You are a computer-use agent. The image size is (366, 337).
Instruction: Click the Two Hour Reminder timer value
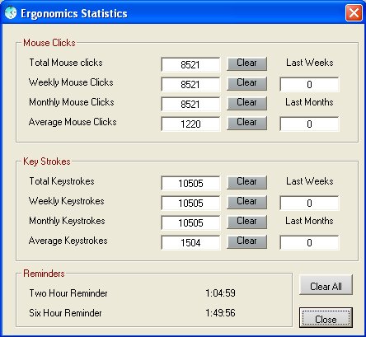click(220, 293)
